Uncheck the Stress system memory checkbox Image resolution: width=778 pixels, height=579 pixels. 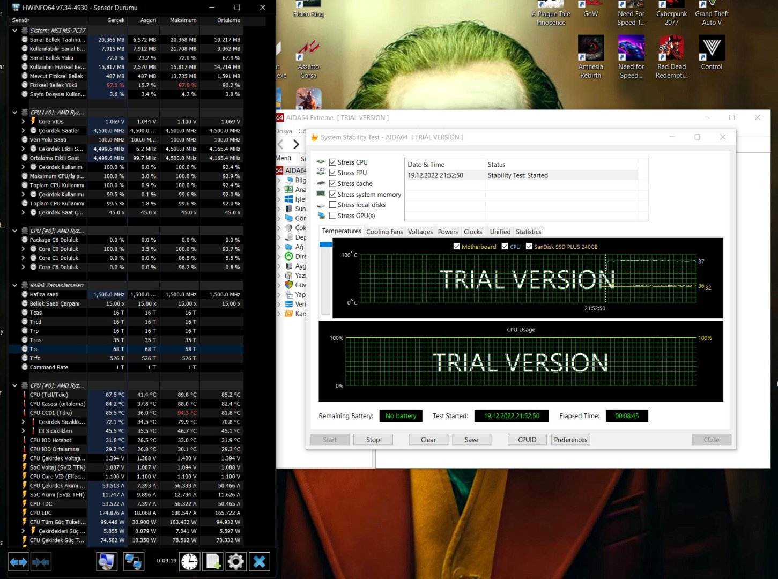click(x=332, y=194)
